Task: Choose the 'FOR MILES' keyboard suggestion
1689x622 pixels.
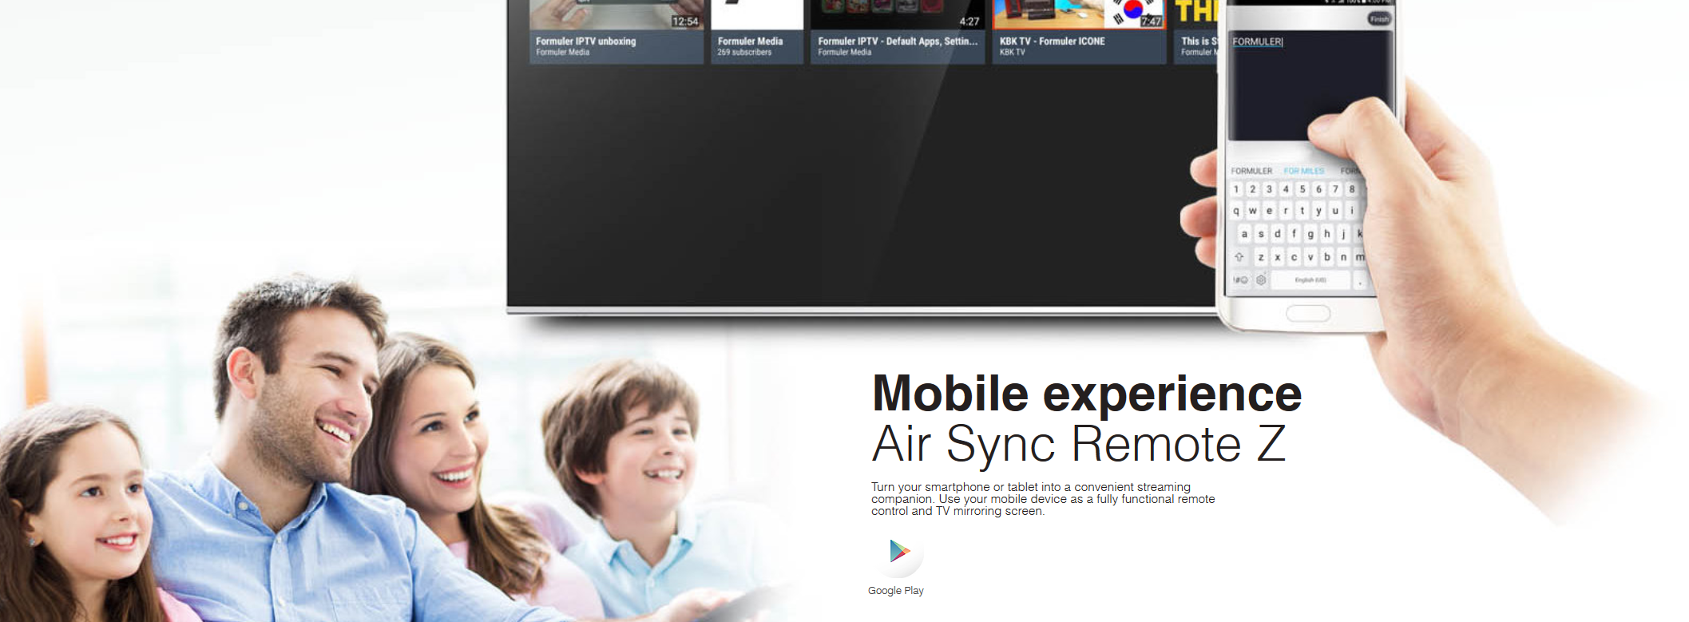Action: [x=1303, y=171]
